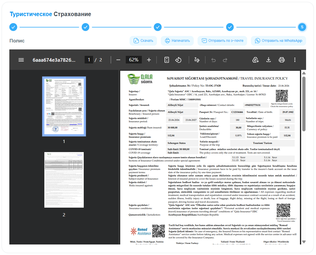
Task: Download the PDF from viewer toolbar
Action: click(268, 60)
